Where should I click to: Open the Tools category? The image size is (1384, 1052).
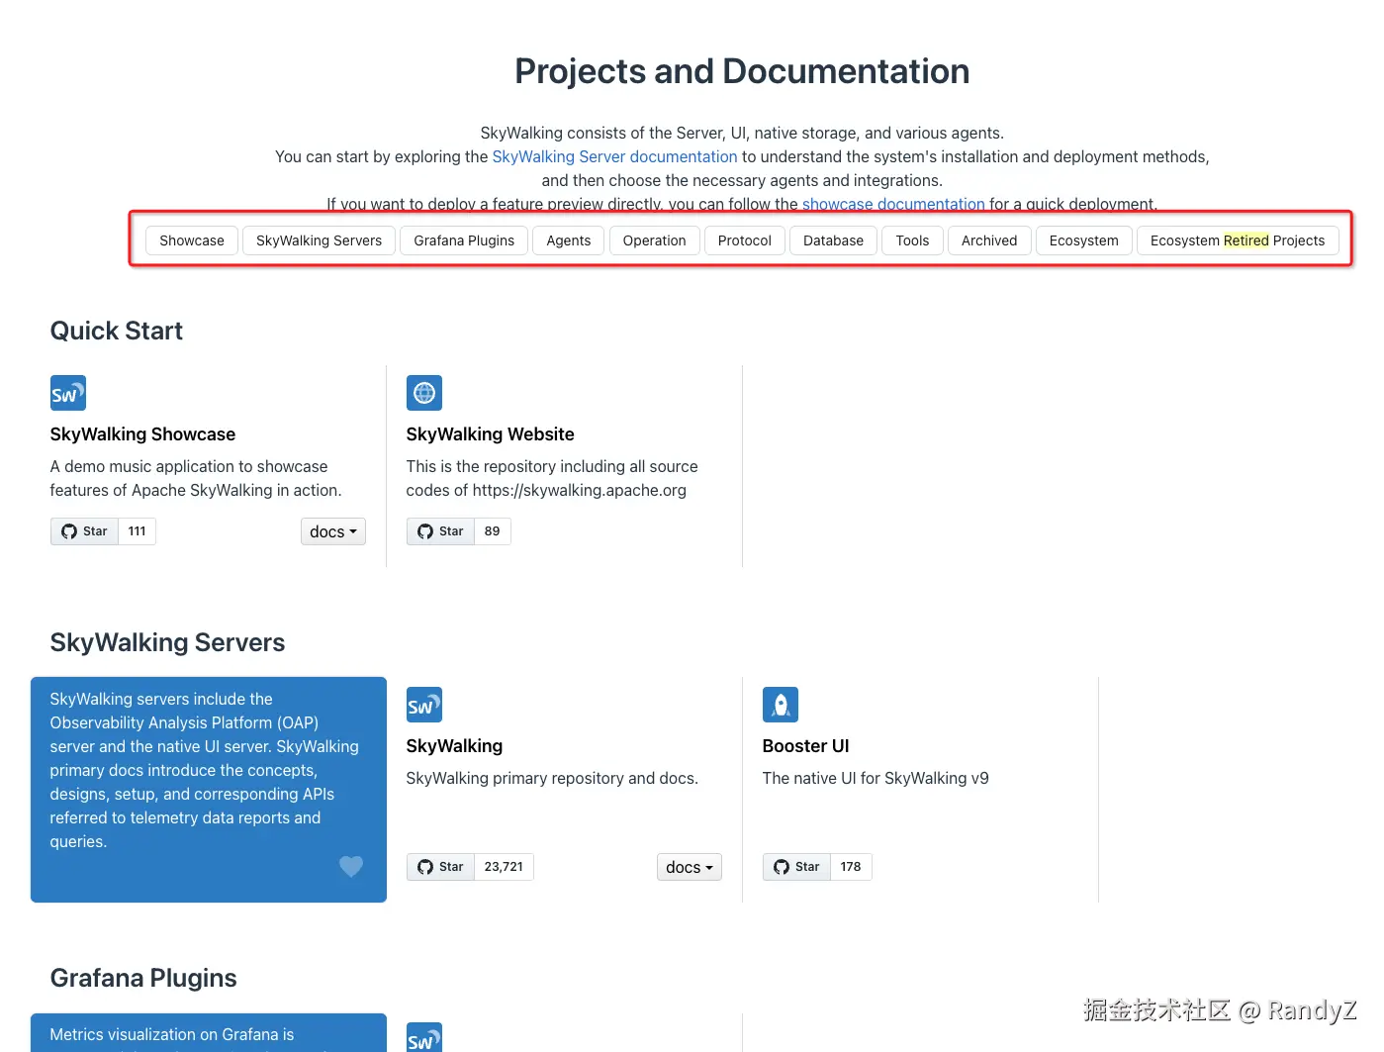pyautogui.click(x=912, y=240)
